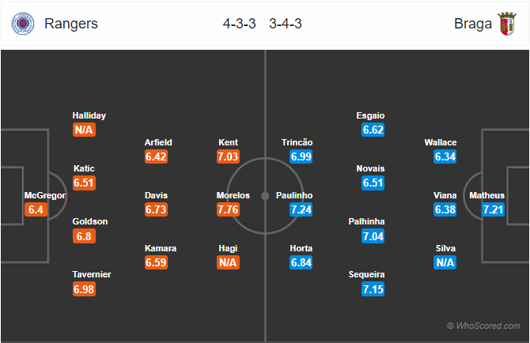
Task: Select Morelos rating badge 7.76
Action: [228, 209]
